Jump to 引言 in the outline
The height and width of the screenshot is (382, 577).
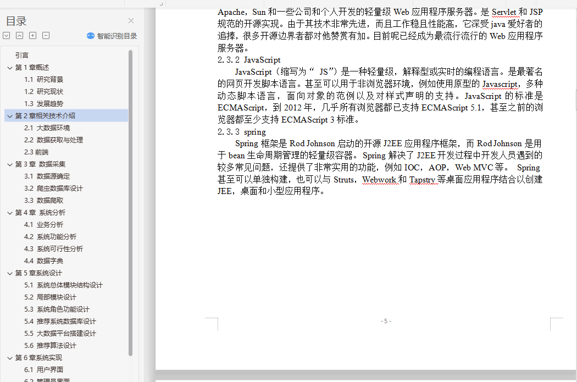coord(22,55)
